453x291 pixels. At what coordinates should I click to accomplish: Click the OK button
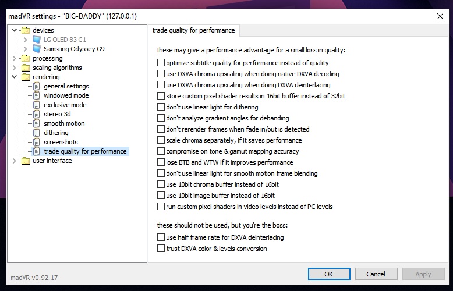pyautogui.click(x=329, y=274)
